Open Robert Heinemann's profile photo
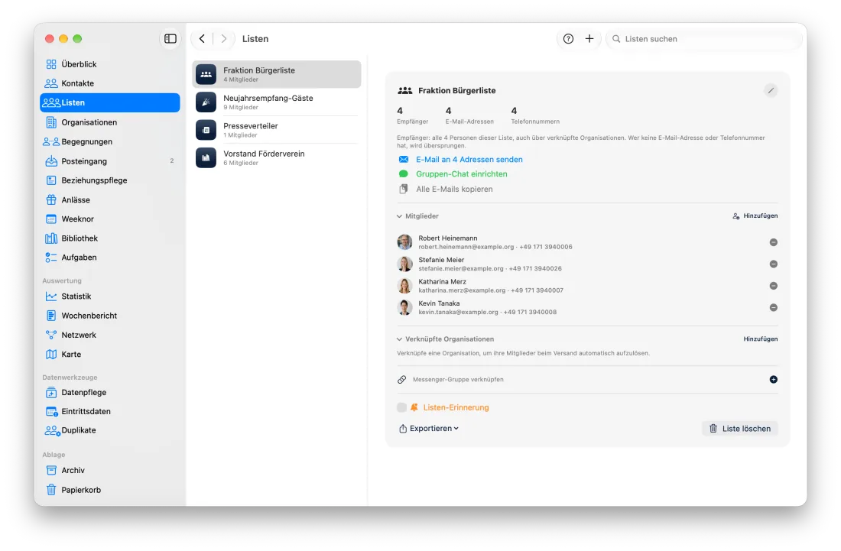Screen dimensions: 841x551 [x=405, y=242]
